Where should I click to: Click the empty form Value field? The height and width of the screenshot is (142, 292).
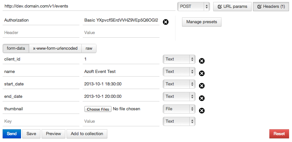coord(121,122)
